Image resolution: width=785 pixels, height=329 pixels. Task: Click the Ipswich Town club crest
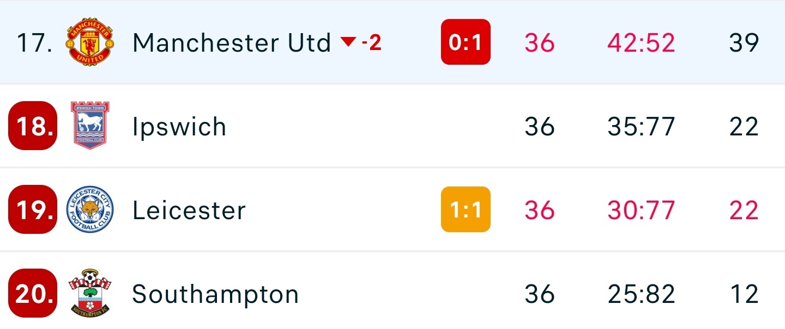[90, 126]
